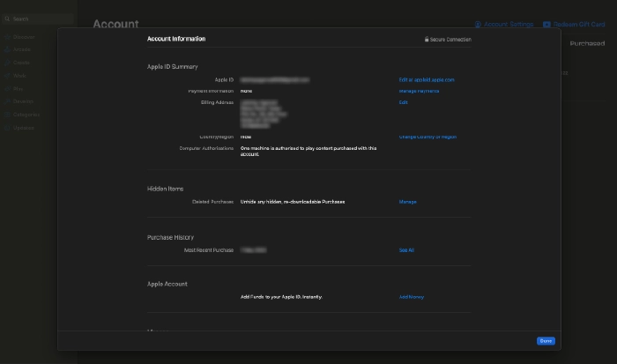Click the Play icon in sidebar
The image size is (617, 364).
click(x=7, y=89)
